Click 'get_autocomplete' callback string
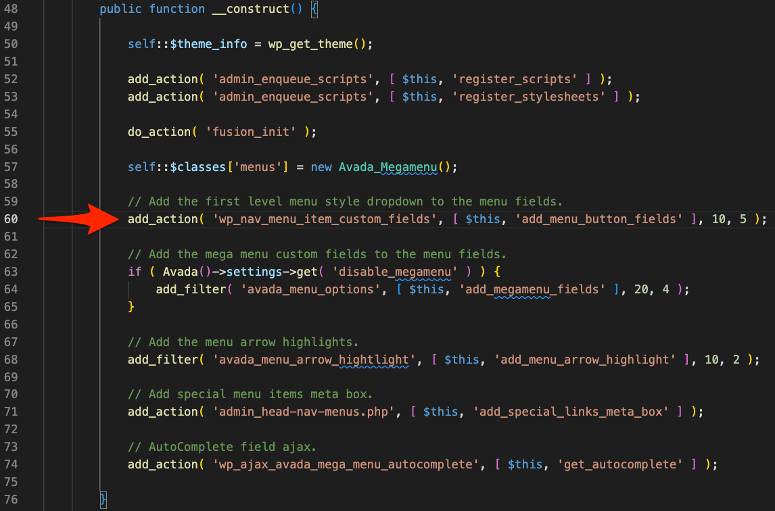The height and width of the screenshot is (511, 775). coord(620,464)
